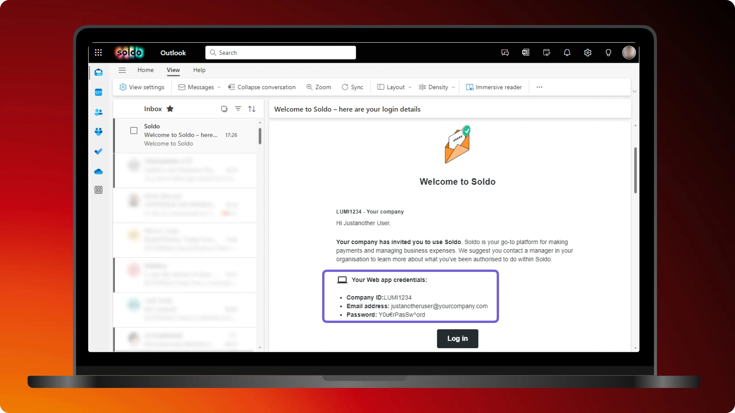Open the tips lightbulb icon
This screenshot has width=735, height=413.
click(608, 53)
